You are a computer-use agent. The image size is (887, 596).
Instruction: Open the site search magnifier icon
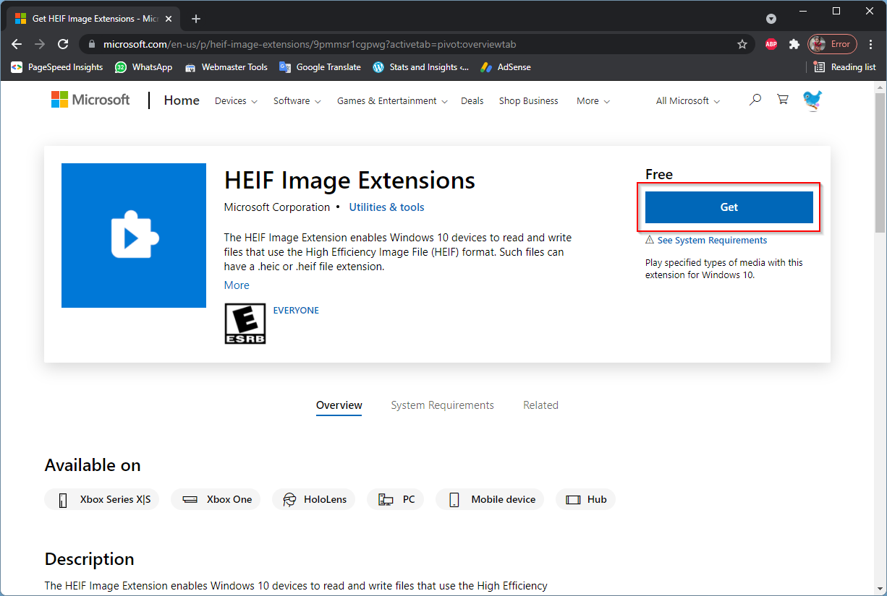[755, 100]
